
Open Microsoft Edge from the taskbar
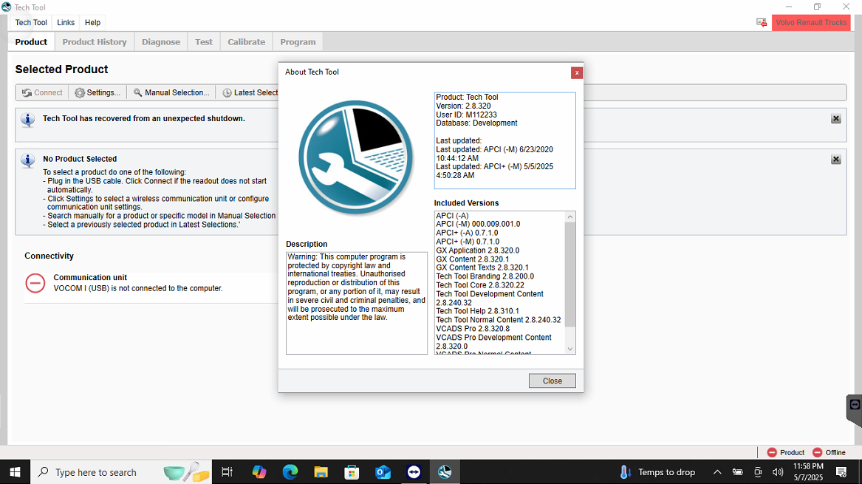290,472
